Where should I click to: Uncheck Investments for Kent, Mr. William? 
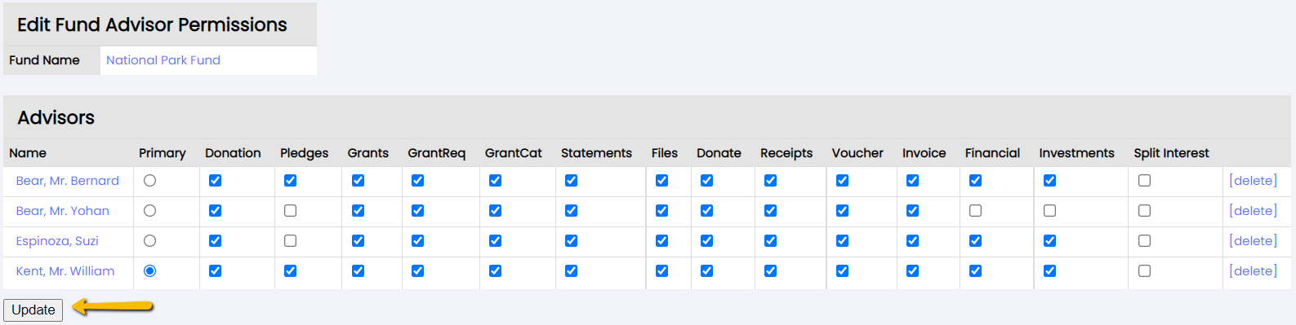tap(1049, 271)
